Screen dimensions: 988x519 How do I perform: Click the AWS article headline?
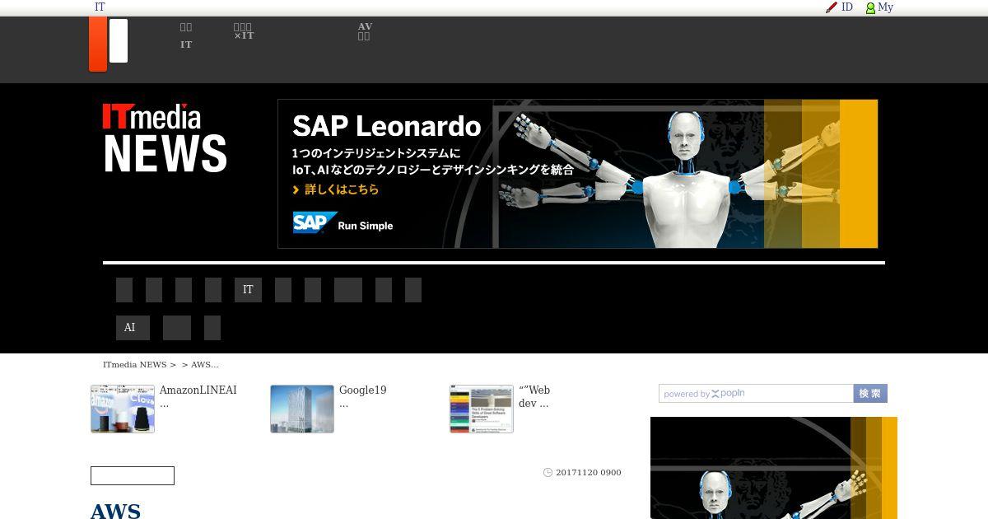point(115,511)
